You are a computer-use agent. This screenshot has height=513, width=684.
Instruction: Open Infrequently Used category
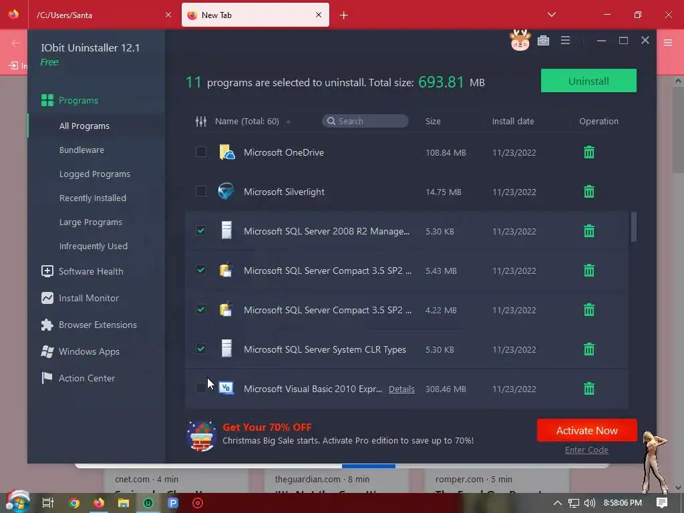coord(94,246)
